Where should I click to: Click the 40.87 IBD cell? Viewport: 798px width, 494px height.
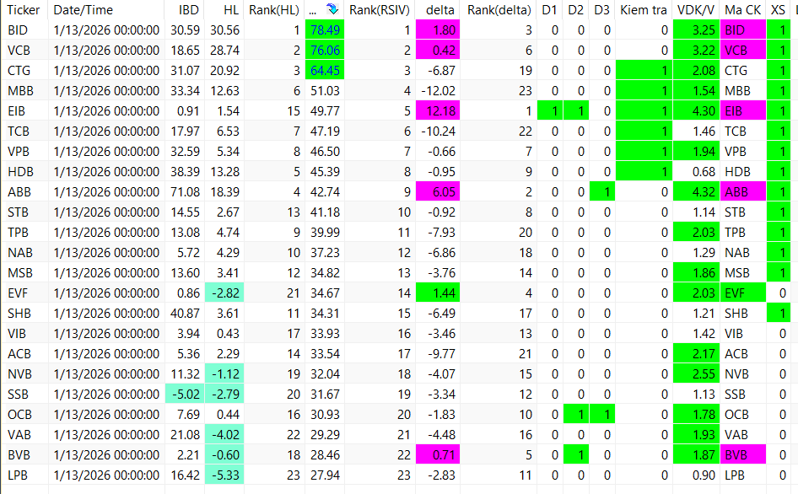(x=185, y=314)
